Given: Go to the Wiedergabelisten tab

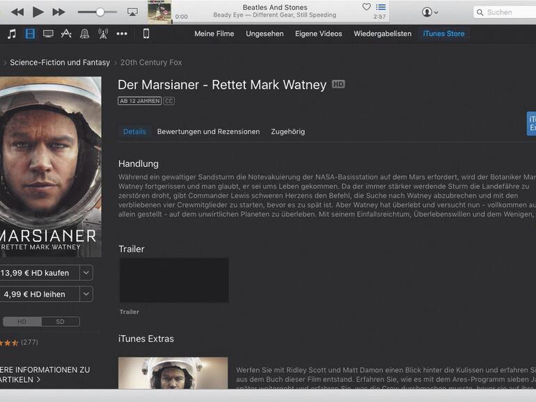Looking at the screenshot, I should click(x=383, y=34).
